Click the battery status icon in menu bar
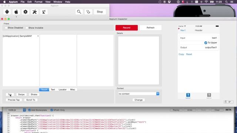237x133 pixels. 212,2
